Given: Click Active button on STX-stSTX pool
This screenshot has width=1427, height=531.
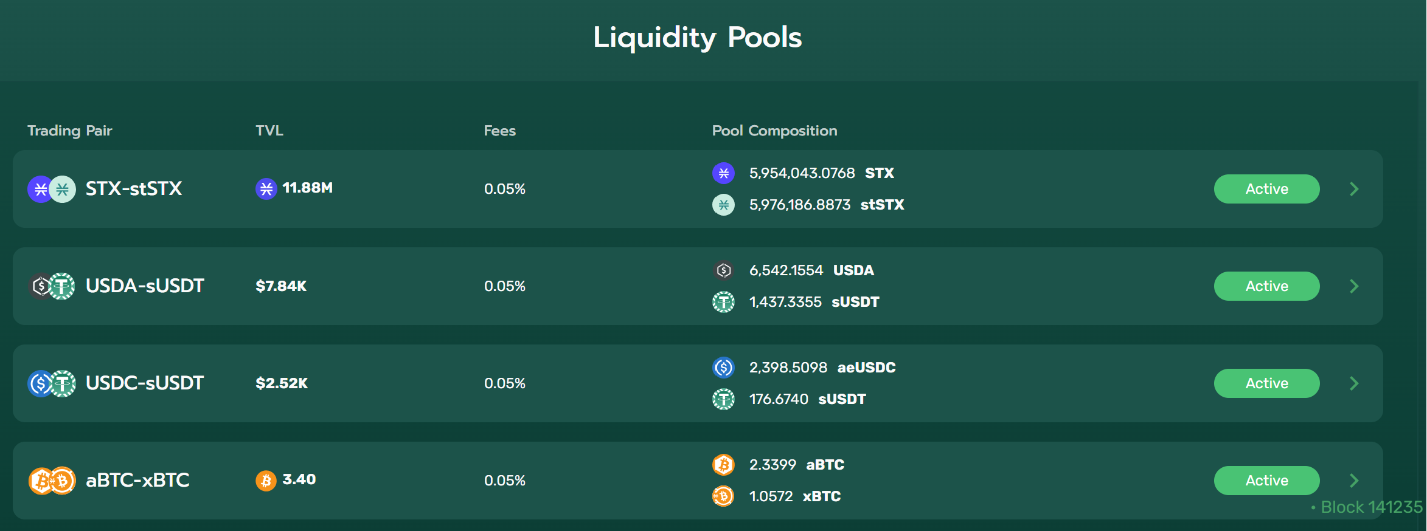Looking at the screenshot, I should [x=1266, y=189].
